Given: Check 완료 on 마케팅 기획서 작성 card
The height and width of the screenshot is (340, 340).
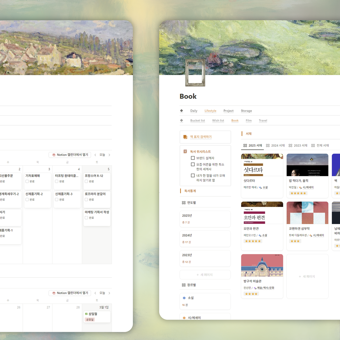Looking at the screenshot, I should (x=86, y=218).
